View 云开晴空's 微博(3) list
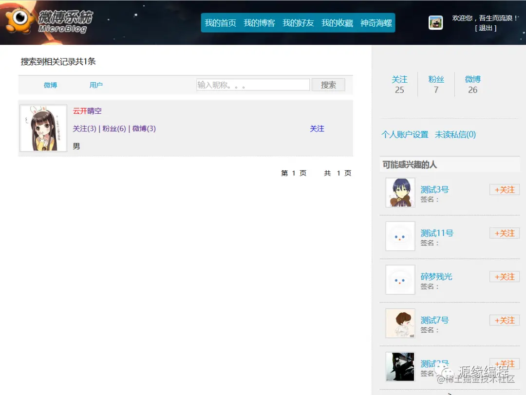526x395 pixels. (144, 128)
